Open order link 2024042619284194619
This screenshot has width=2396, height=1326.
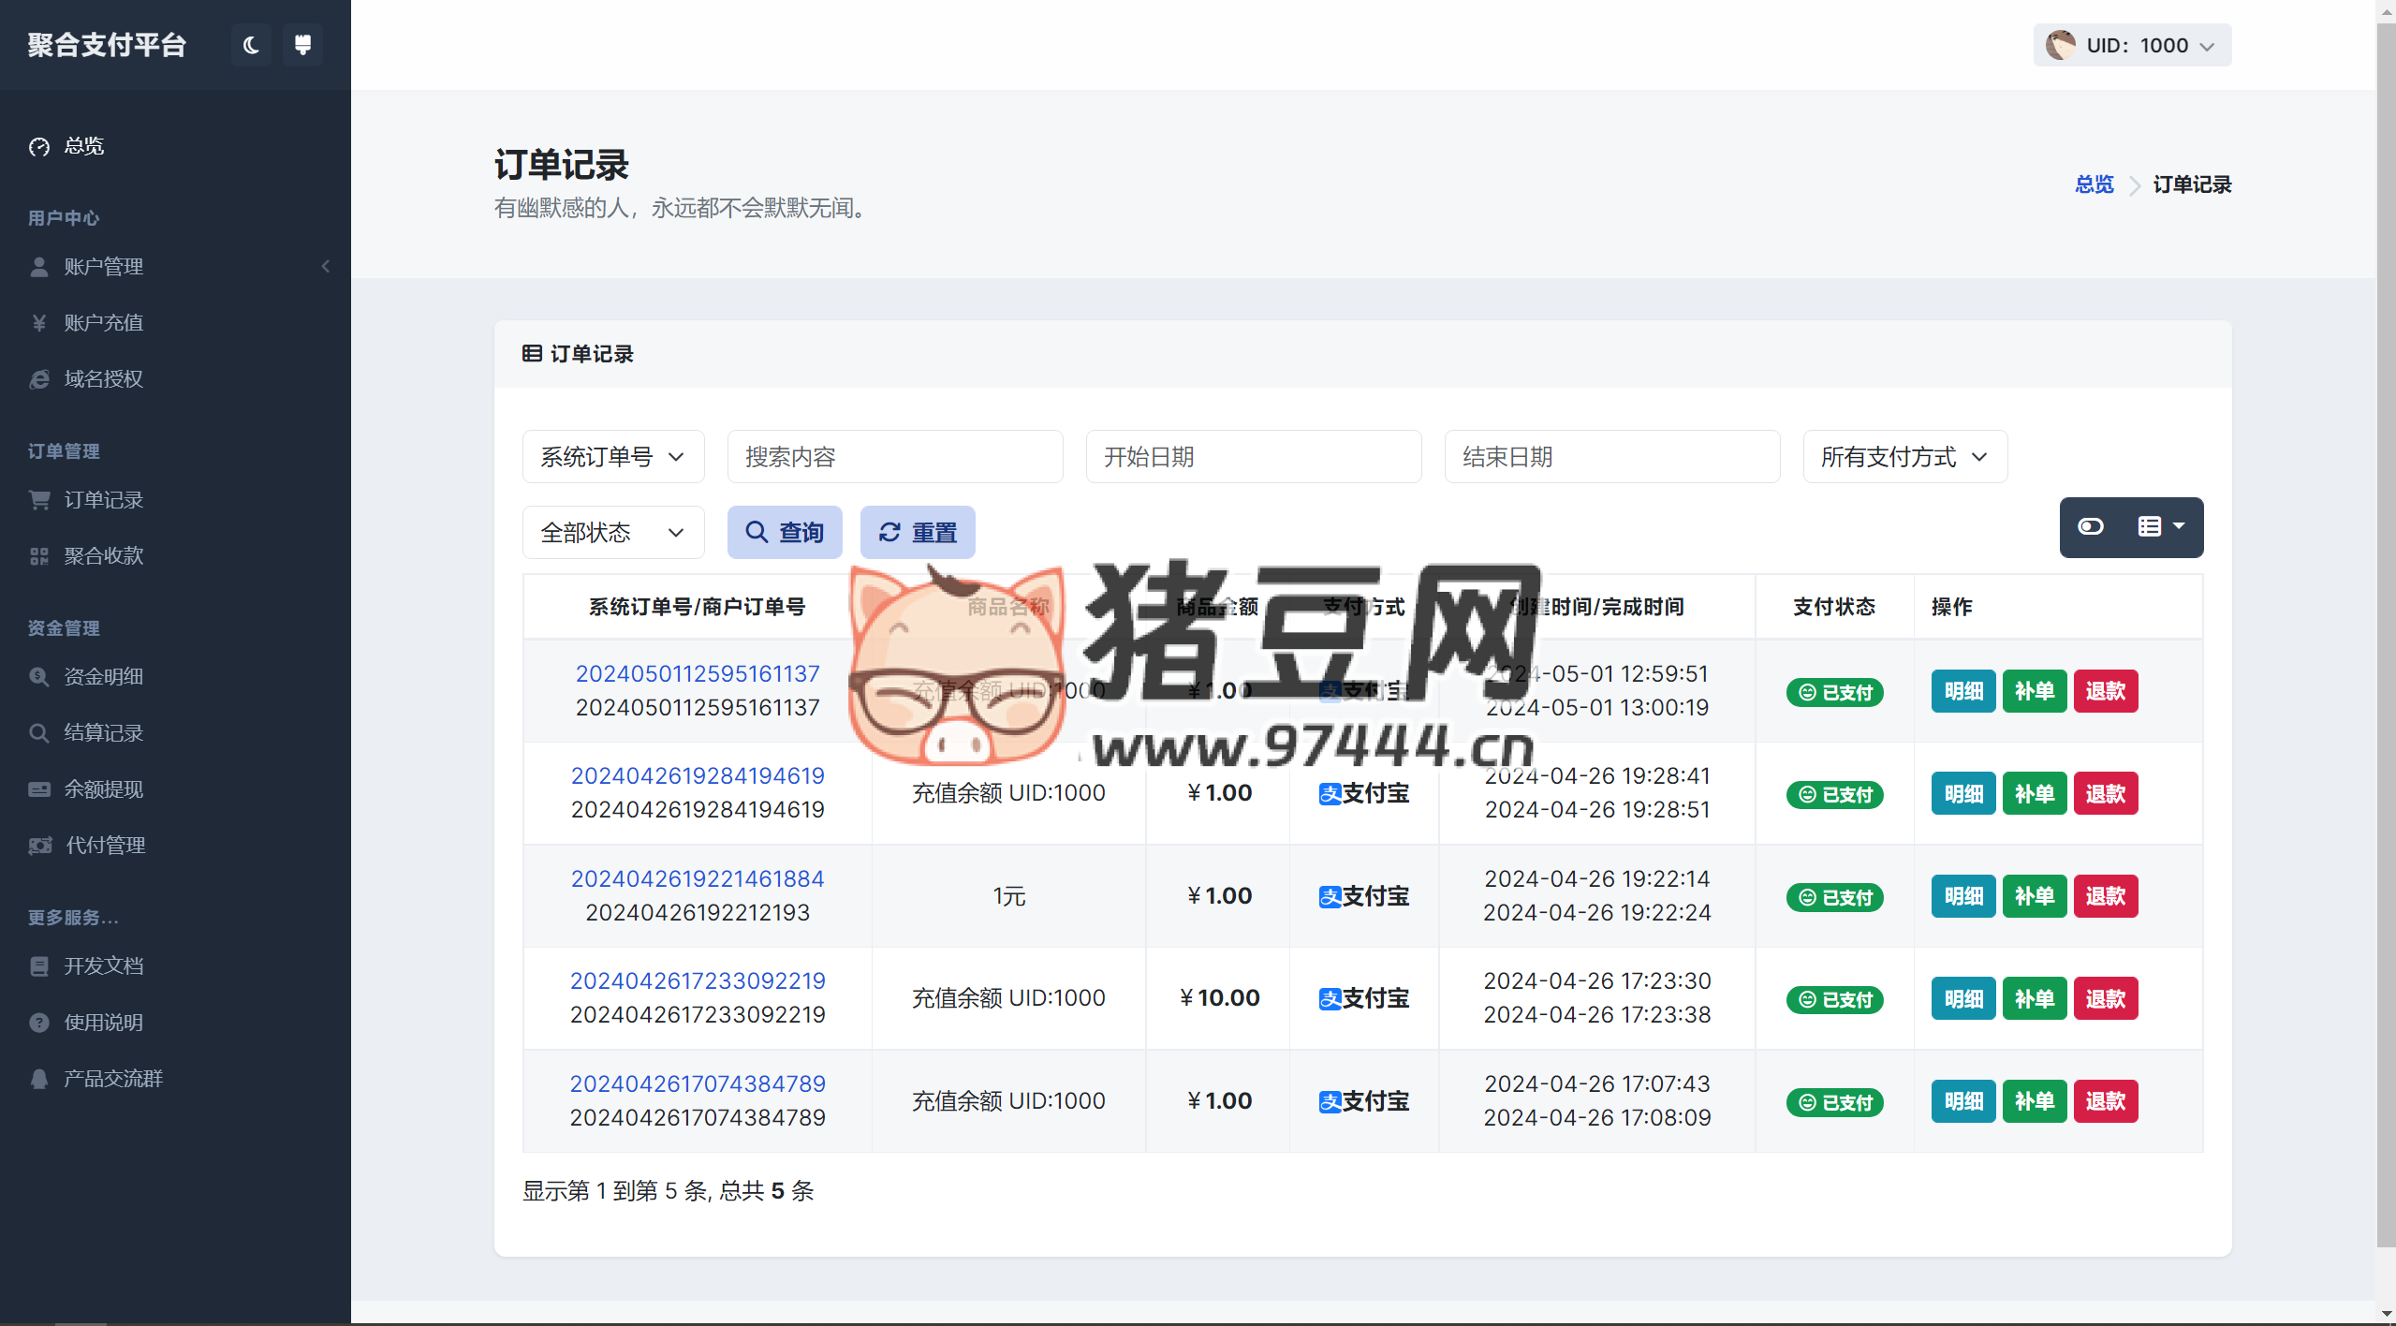pyautogui.click(x=698, y=775)
